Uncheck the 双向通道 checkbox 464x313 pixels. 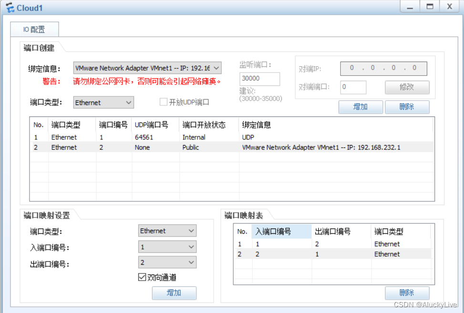tap(142, 277)
